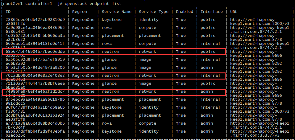Click the ID column header
Image resolution: width=295 pixels, height=140 pixels.
(x=8, y=12)
